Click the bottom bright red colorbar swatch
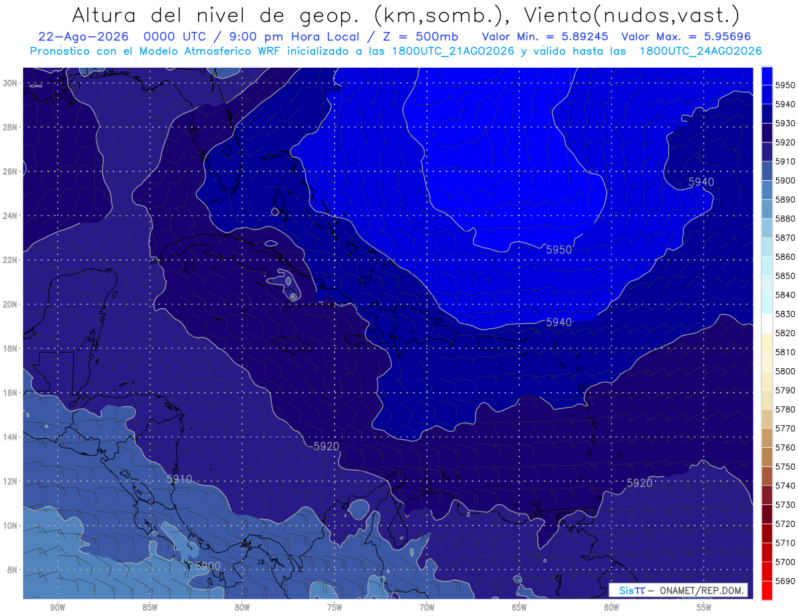Image resolution: width=798 pixels, height=616 pixels. click(767, 590)
